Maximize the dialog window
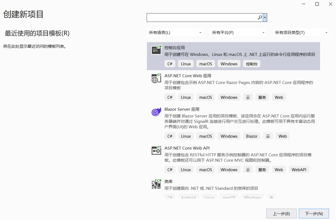 [317, 4]
